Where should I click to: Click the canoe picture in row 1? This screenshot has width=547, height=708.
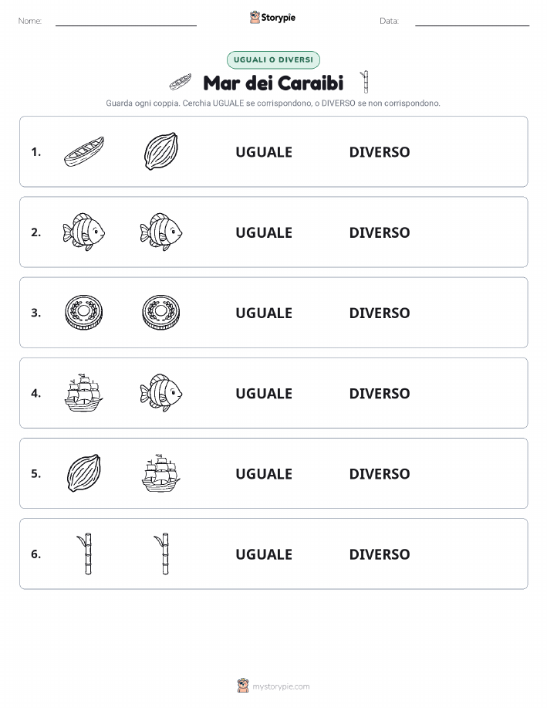tap(84, 151)
